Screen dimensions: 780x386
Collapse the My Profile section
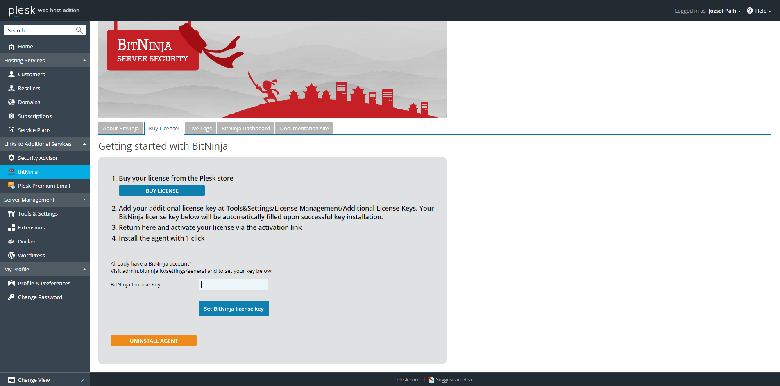pyautogui.click(x=84, y=269)
